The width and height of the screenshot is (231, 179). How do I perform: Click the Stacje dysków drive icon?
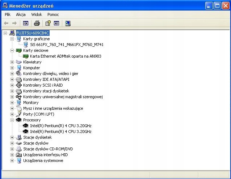click(x=19, y=143)
